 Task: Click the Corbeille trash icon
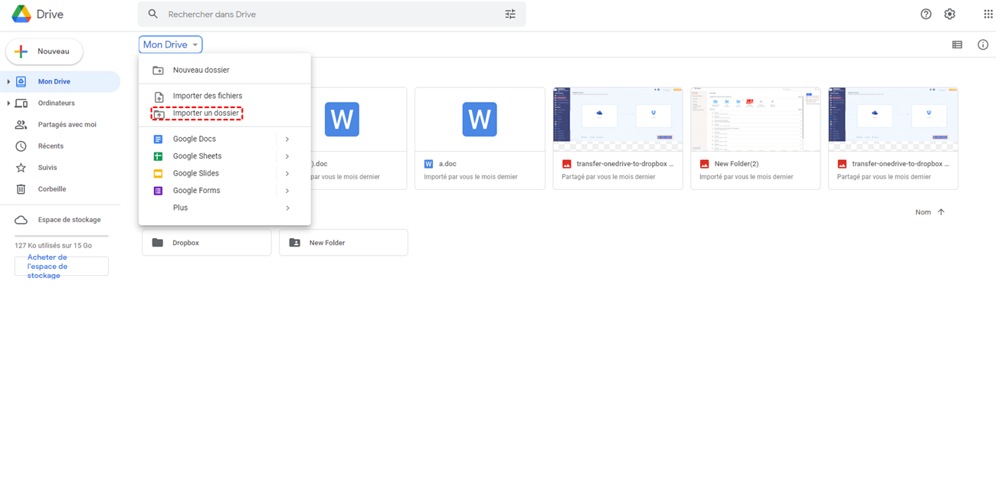tap(21, 188)
